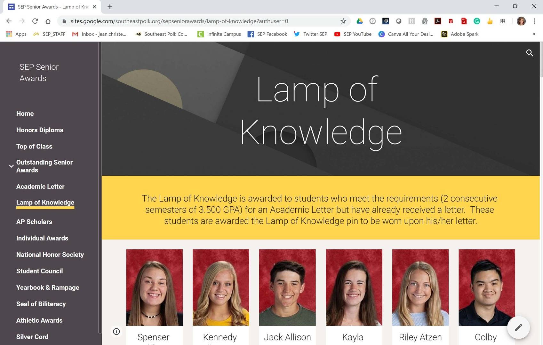The image size is (543, 345).
Task: Collapse the Outstanding Senior Awards chevron
Action: [x=11, y=166]
